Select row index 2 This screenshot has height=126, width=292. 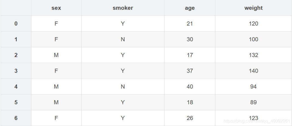(16, 55)
